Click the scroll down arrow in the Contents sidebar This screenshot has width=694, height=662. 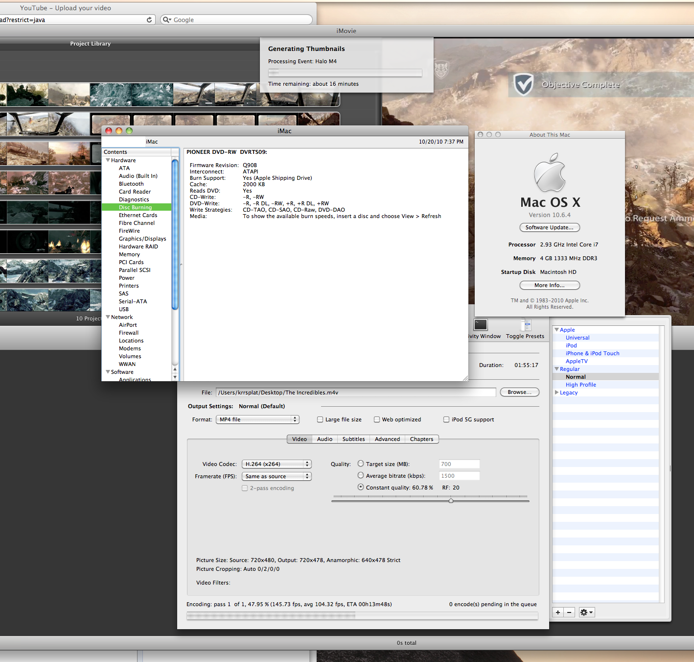175,377
